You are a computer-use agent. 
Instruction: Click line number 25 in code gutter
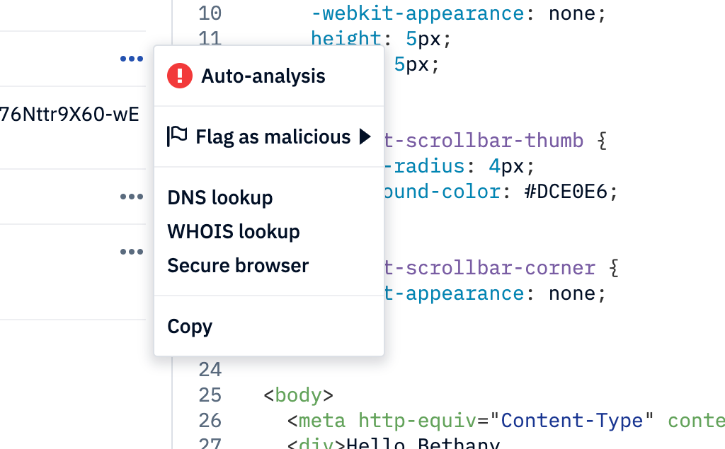(x=210, y=395)
